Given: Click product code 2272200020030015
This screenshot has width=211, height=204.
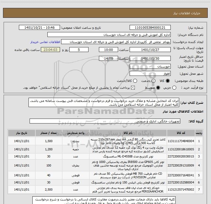Looking at the screenshot, I should click(181, 156).
